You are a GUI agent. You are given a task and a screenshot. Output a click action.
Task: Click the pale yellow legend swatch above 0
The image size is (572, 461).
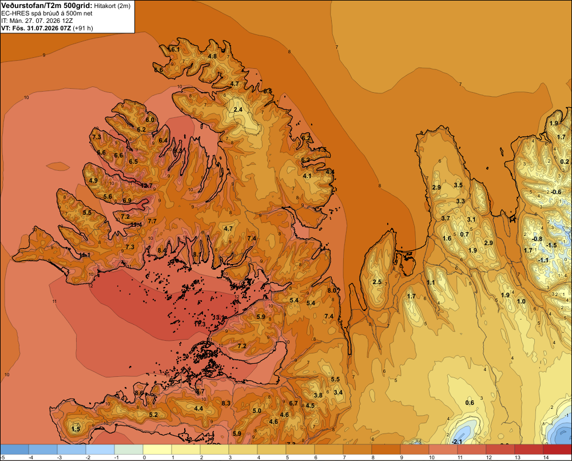pyautogui.click(x=157, y=449)
